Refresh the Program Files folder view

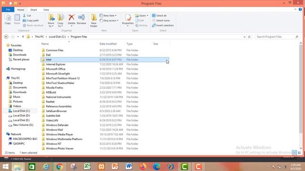[249, 37]
